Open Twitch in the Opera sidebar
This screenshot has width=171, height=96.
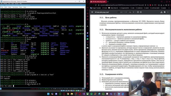(x=87, y=33)
